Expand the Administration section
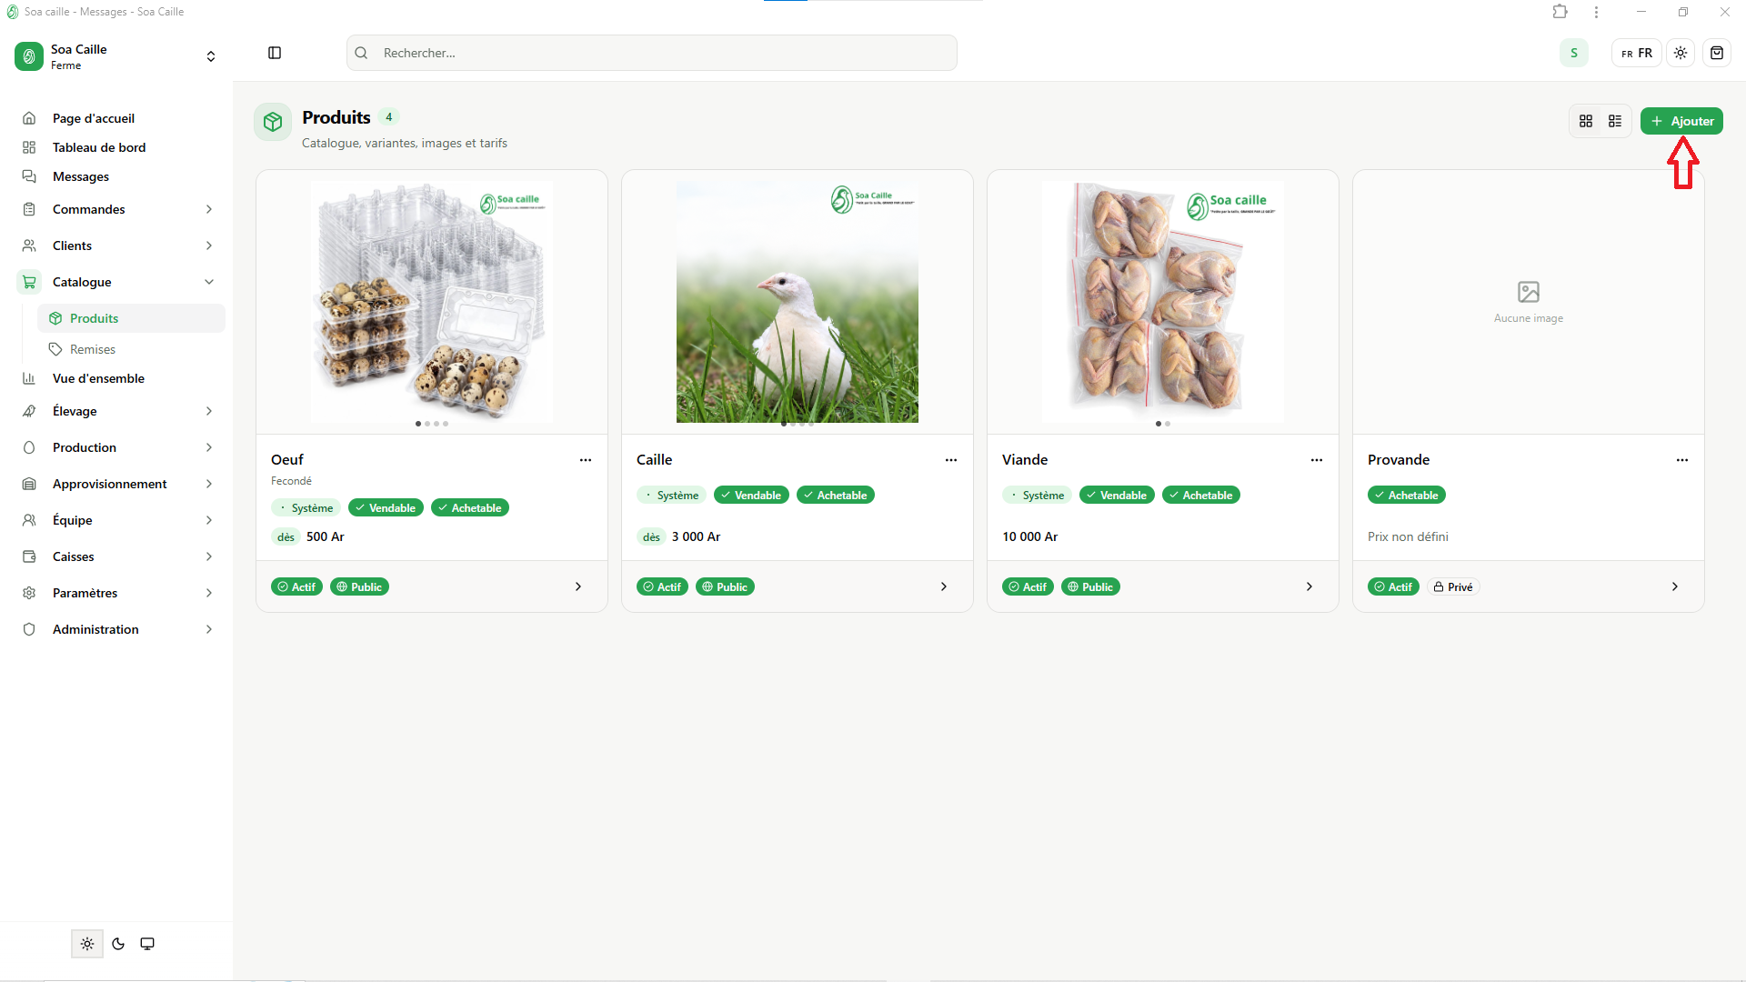The height and width of the screenshot is (982, 1746). tap(116, 629)
